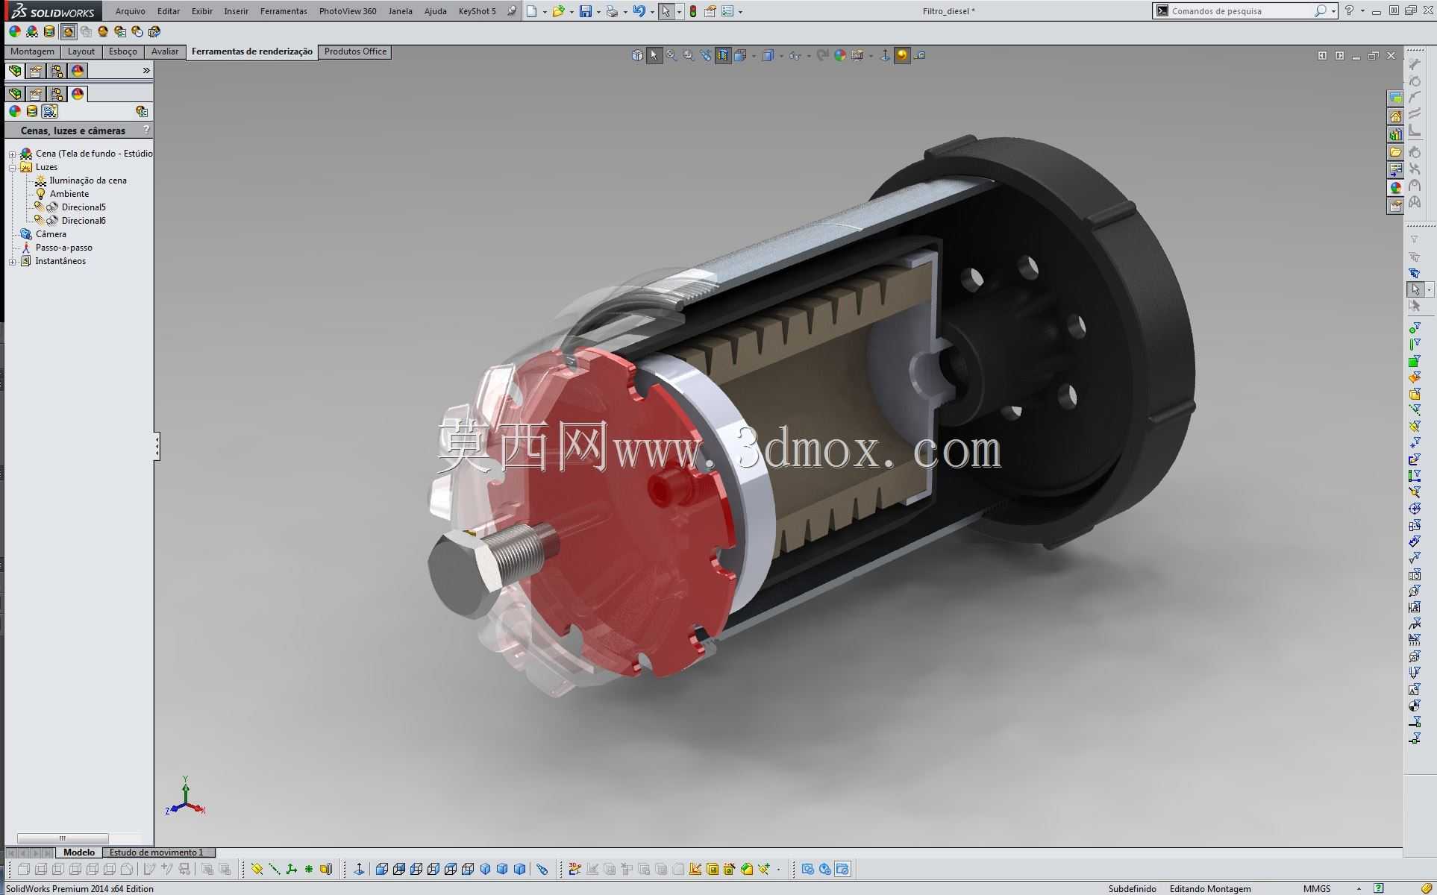Select the Passo-a-passo tree item
1437x895 pixels.
tap(63, 248)
